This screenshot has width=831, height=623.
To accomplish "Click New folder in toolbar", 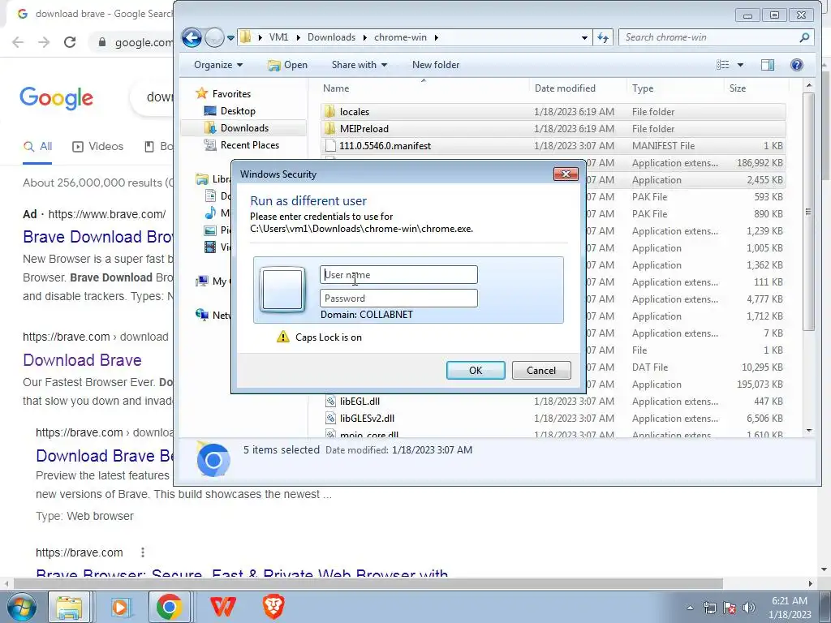I will coord(436,65).
